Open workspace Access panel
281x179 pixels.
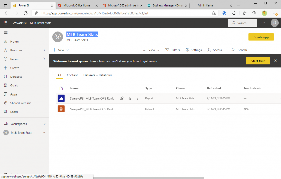(x=215, y=50)
